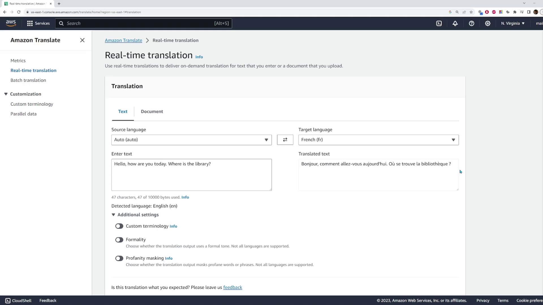
Task: Click the Amazon Translate breadcrumb link
Action: [x=123, y=40]
